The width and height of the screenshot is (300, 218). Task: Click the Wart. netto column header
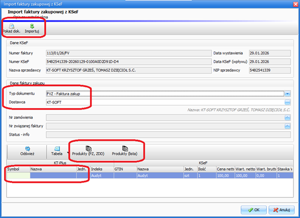(245, 169)
